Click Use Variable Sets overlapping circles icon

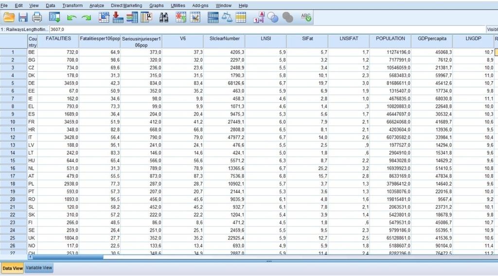(x=273, y=17)
